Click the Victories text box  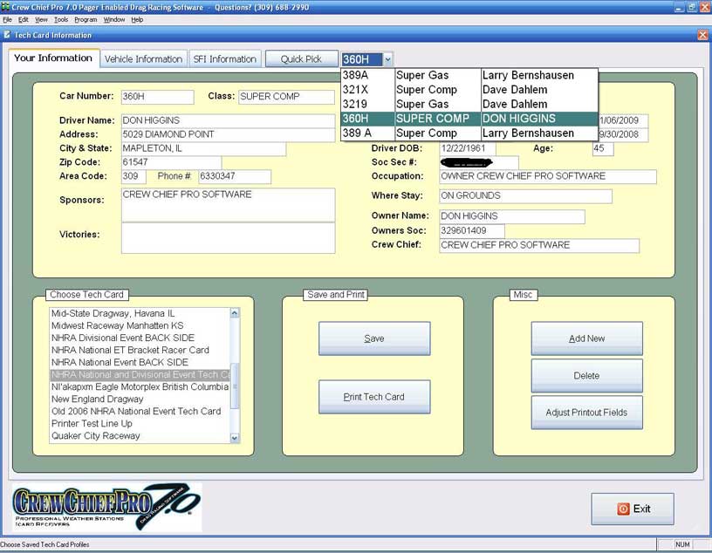point(228,238)
